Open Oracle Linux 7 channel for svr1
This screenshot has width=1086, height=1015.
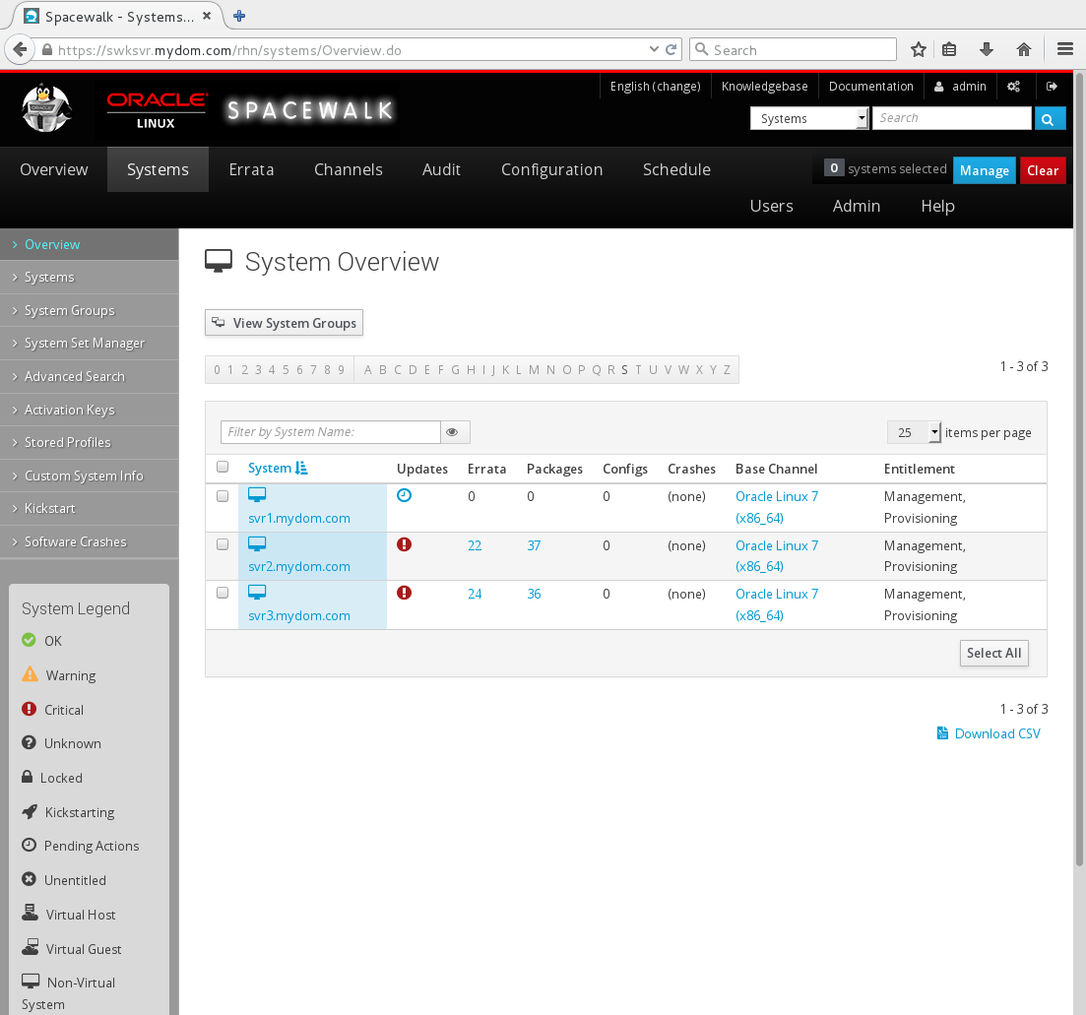(777, 507)
